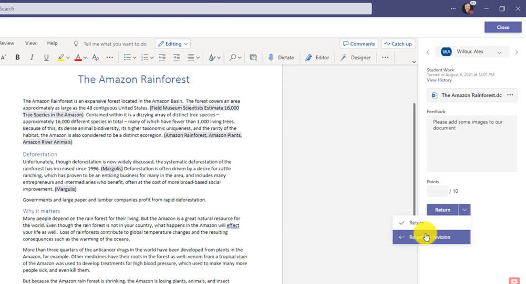Click The Amazon Rainforest title
This screenshot has height=284, width=526.
[x=133, y=79]
